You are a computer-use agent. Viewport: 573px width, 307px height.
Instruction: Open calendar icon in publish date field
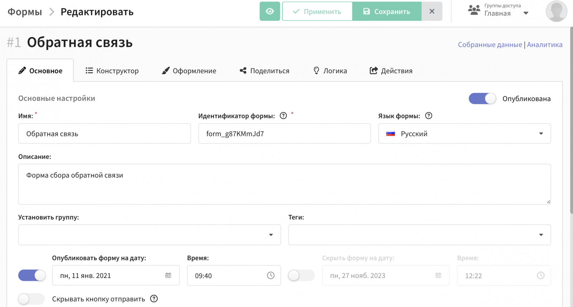click(x=168, y=275)
